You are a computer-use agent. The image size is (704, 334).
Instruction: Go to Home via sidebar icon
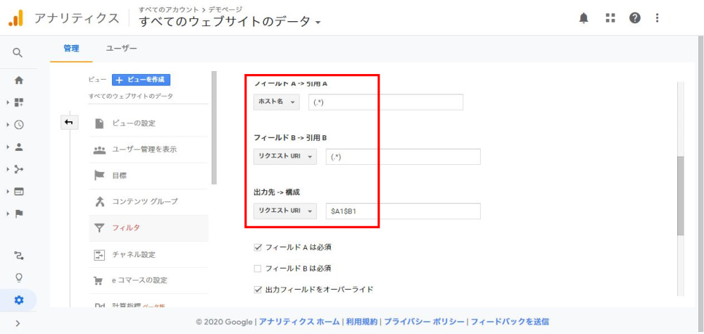[19, 80]
